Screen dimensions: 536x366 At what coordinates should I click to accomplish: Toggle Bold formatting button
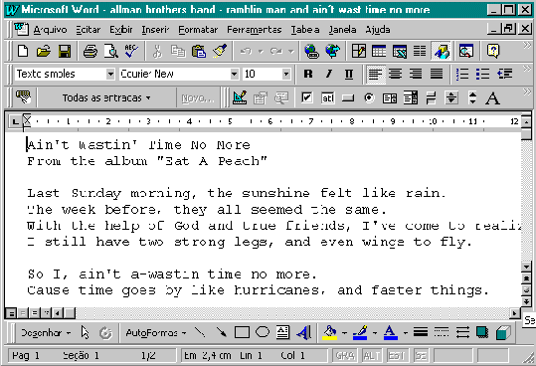pos(308,74)
